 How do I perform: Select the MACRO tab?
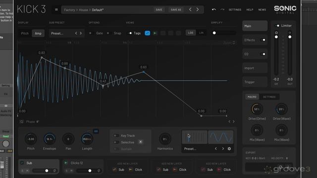coord(252,97)
